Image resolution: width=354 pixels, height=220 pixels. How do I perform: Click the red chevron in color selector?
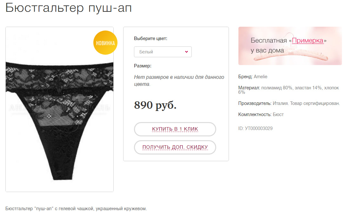coord(186,52)
